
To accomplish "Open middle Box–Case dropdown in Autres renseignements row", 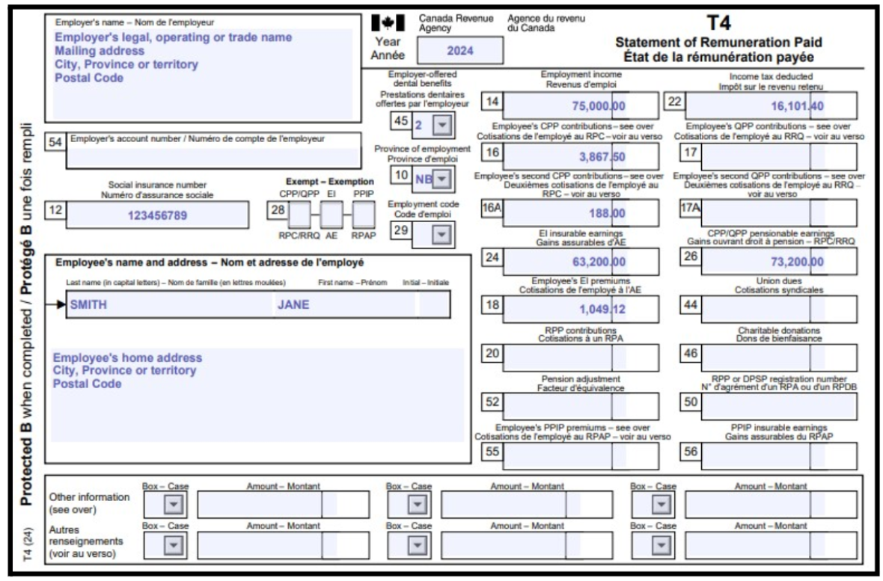I will pyautogui.click(x=418, y=545).
